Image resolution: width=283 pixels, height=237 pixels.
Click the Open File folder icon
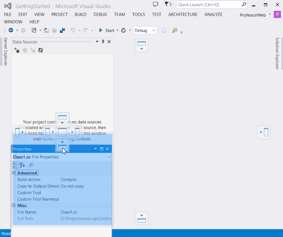pos(46,30)
